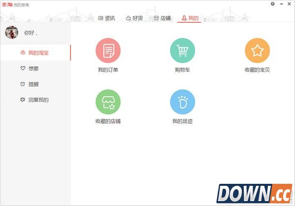Minimize the 亲淘 window
This screenshot has height=206, width=295.
point(281,4)
